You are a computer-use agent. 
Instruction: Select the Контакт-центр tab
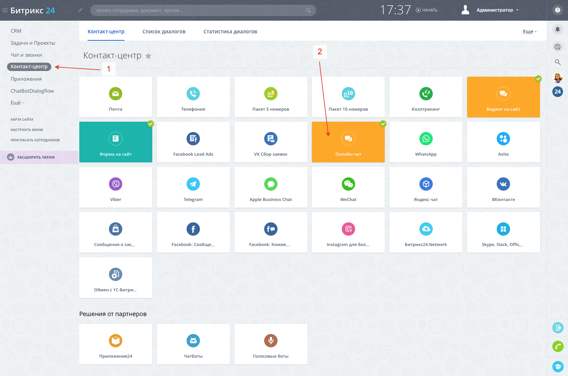tap(106, 32)
